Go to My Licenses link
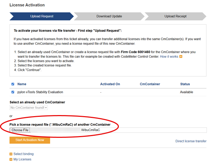Screen dimensions: 216x163 tap(22, 159)
